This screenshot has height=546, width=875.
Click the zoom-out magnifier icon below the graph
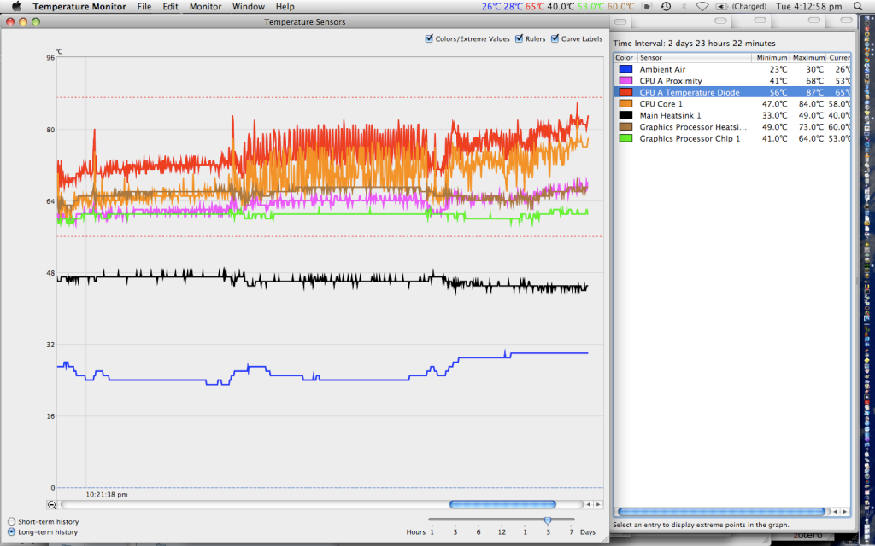click(x=52, y=505)
